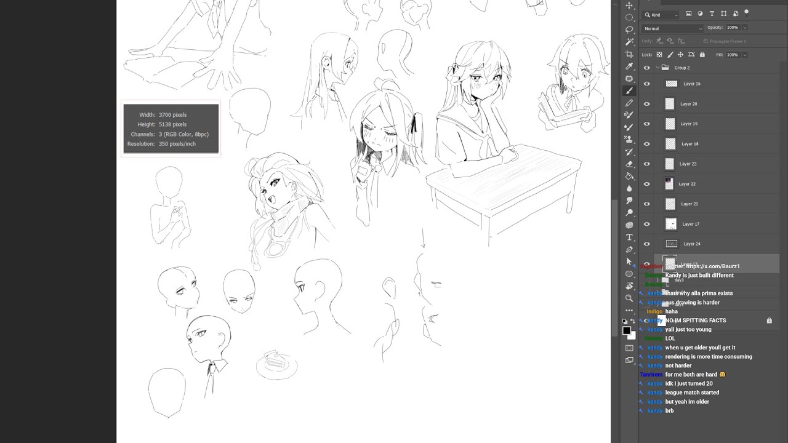The width and height of the screenshot is (788, 443).
Task: Hide Layer 22 visibility eye
Action: point(646,184)
